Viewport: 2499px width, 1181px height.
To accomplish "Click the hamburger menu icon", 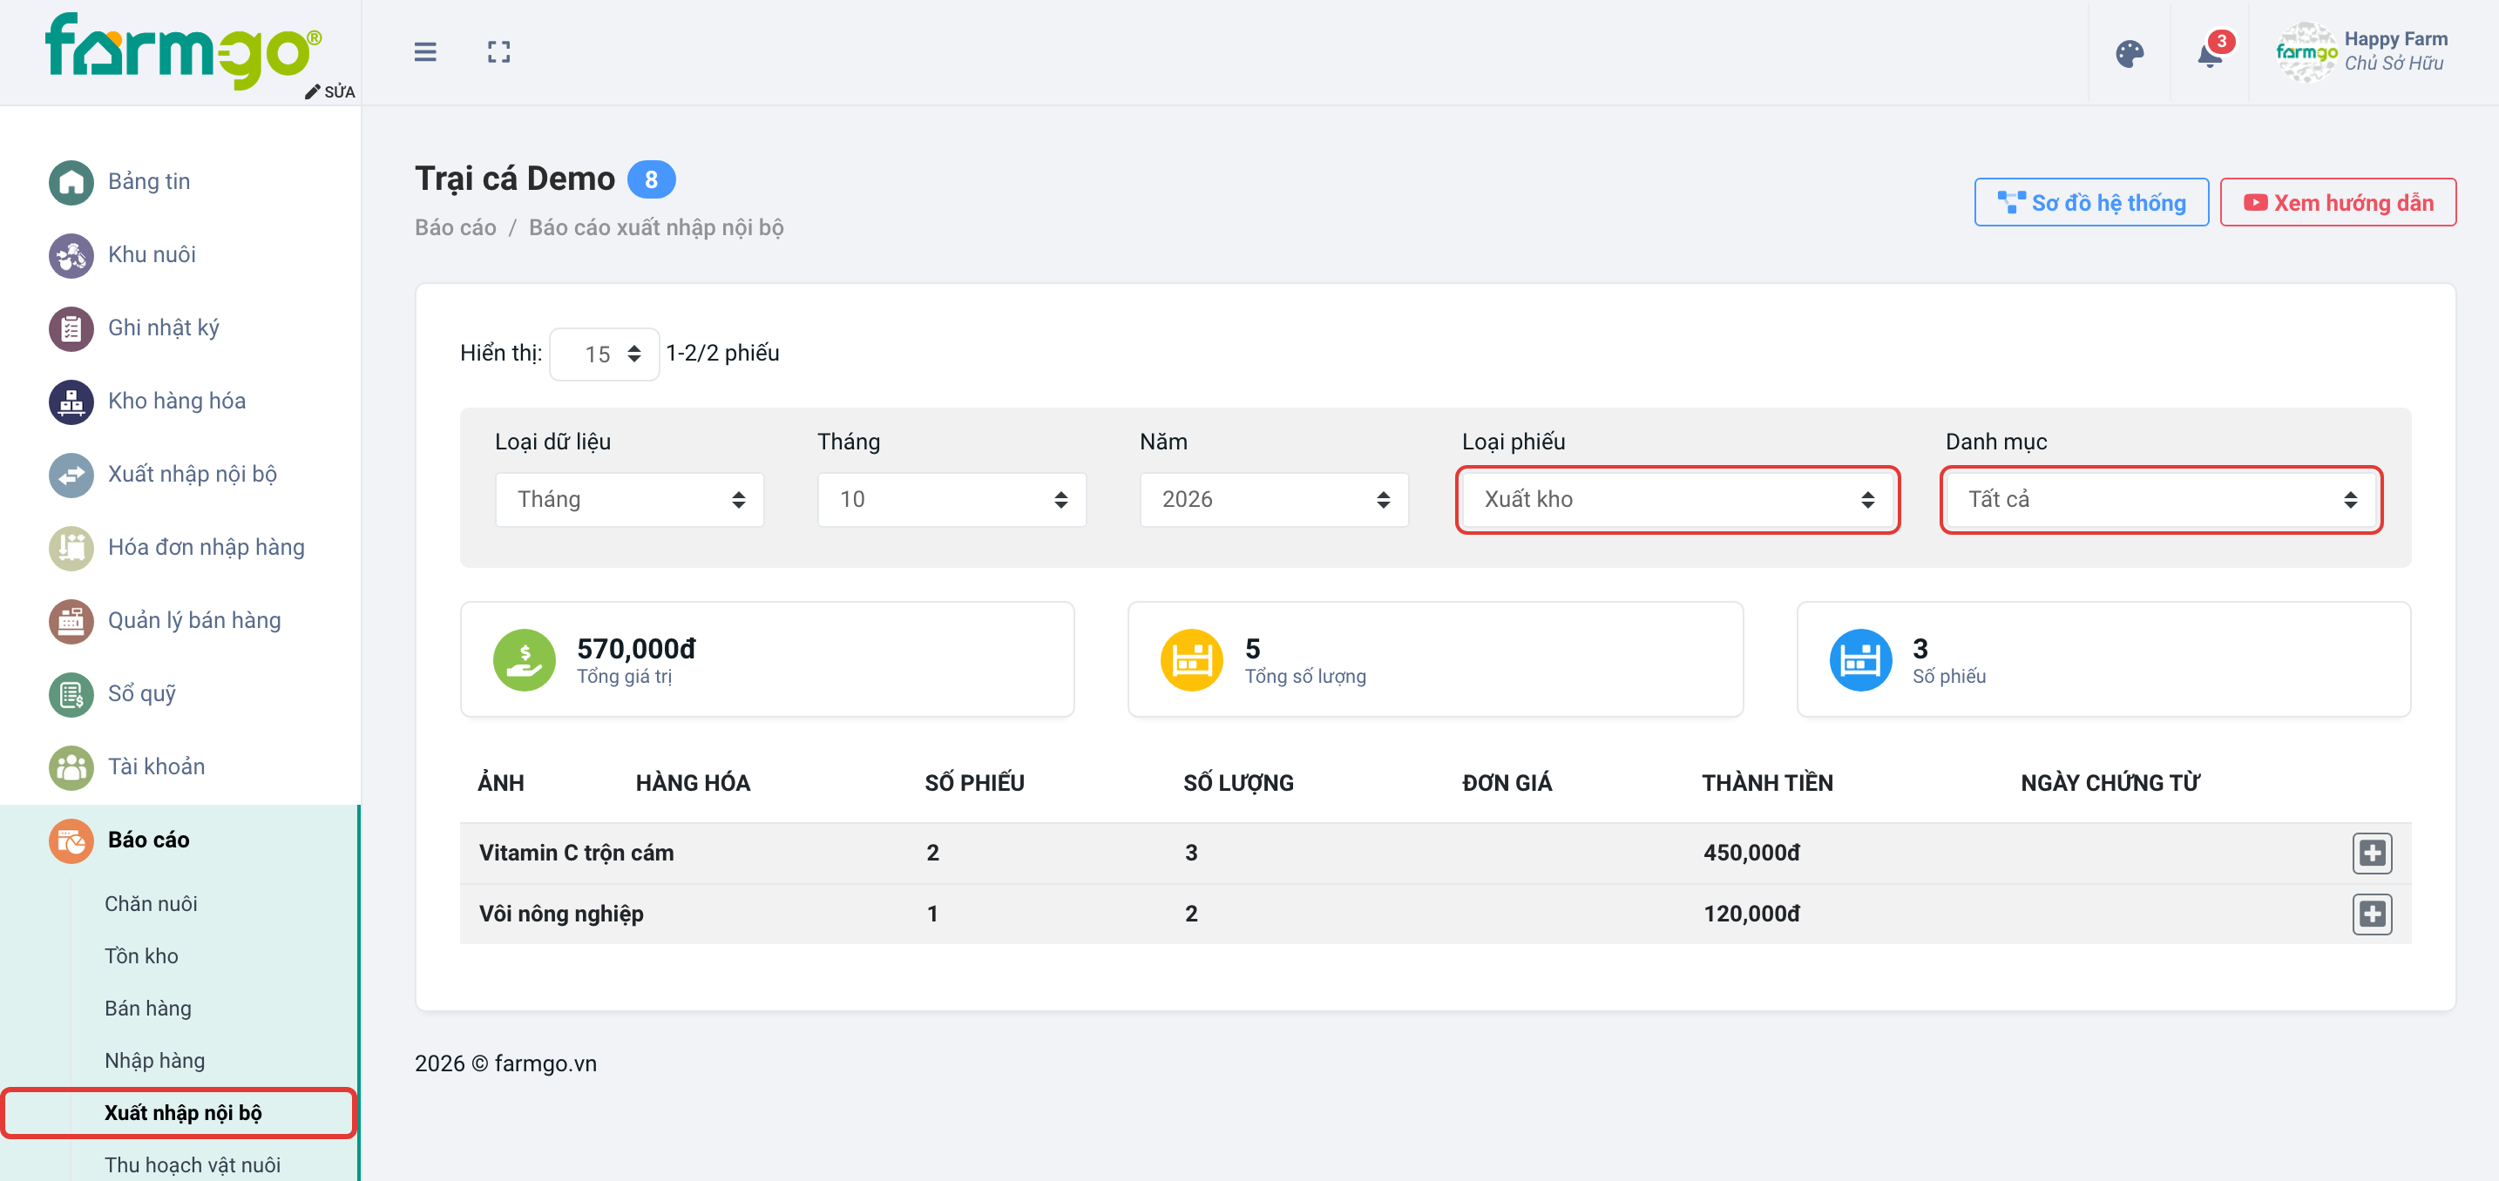I will (x=425, y=52).
